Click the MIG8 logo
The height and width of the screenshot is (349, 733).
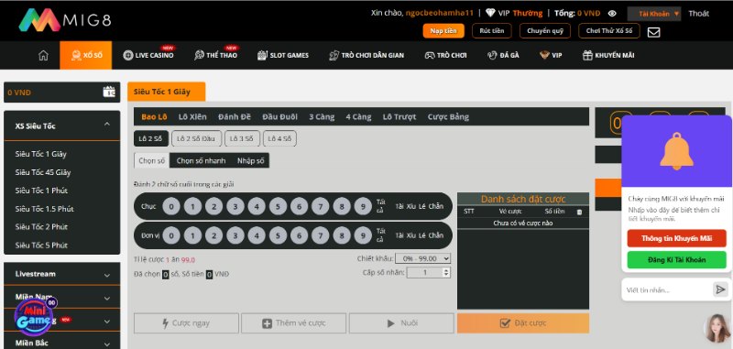tap(65, 20)
